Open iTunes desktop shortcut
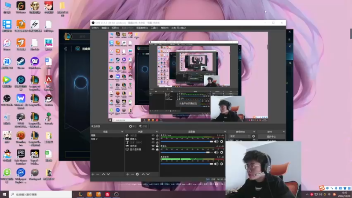Viewport: 352px width, 198px height. [x=7, y=44]
